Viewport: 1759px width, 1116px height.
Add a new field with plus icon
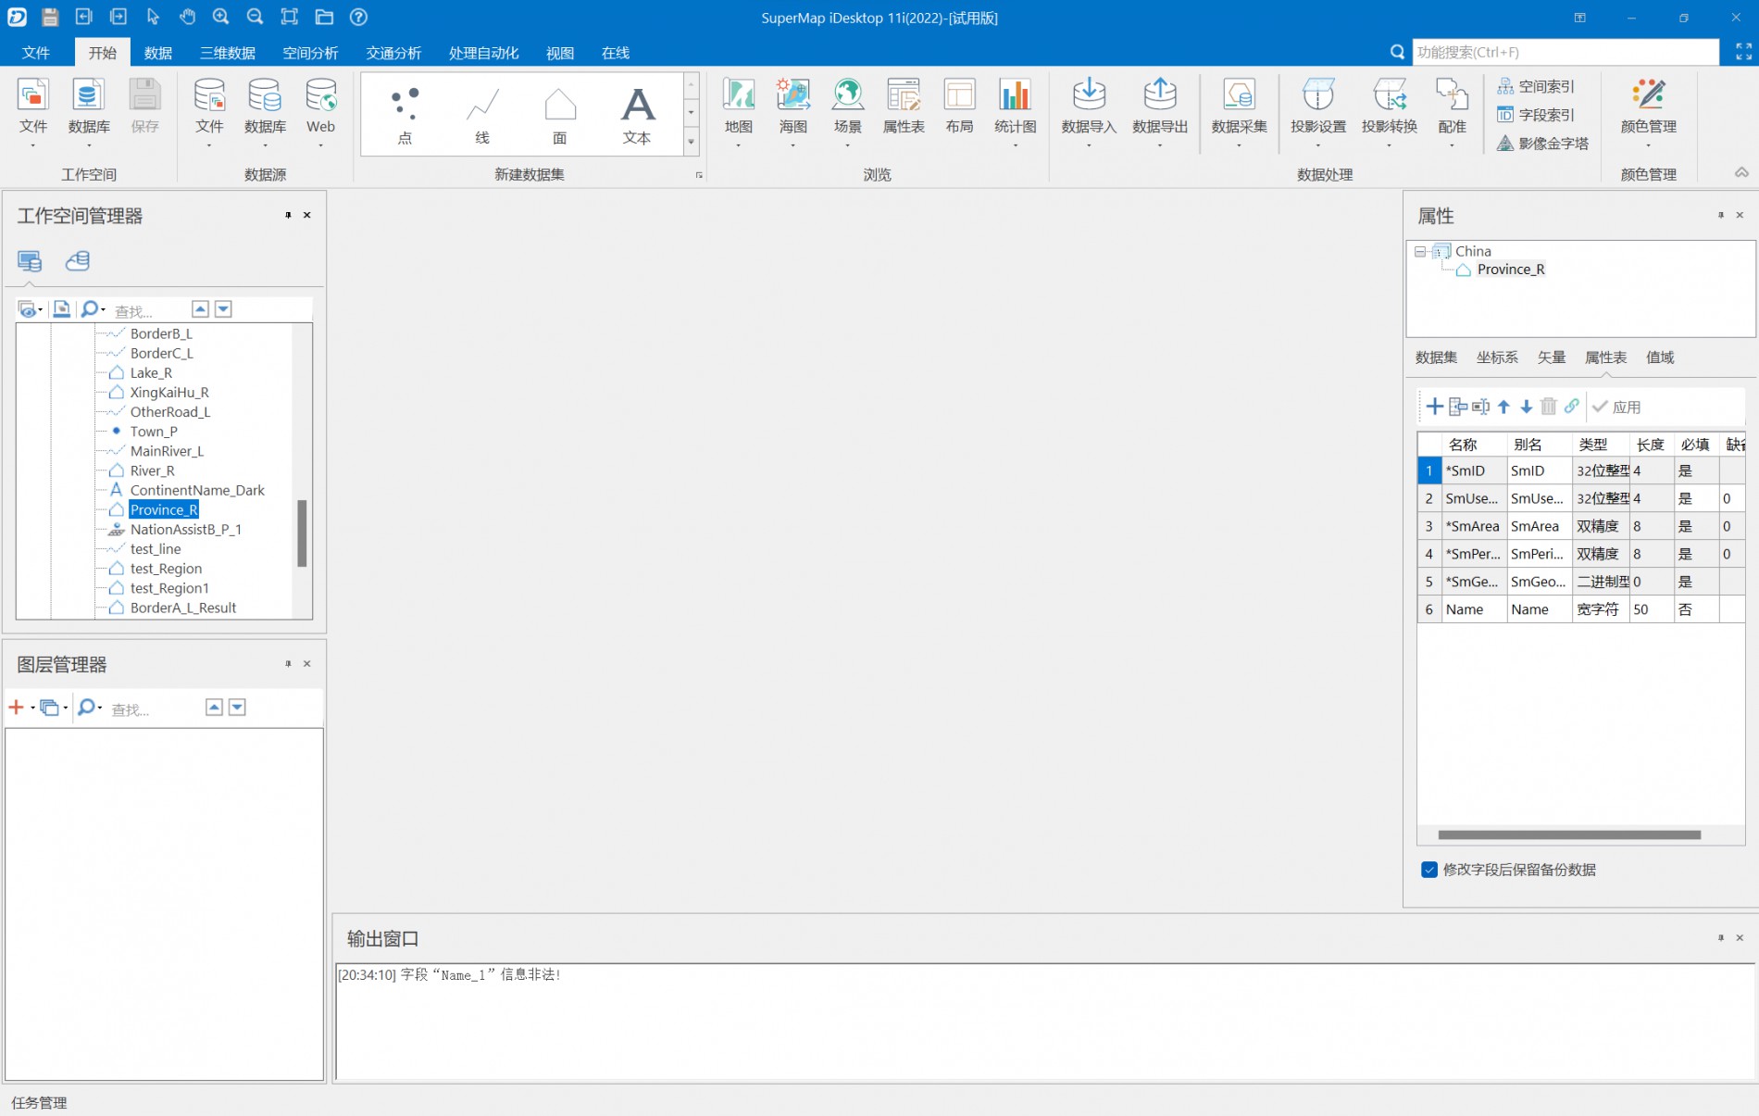(x=1434, y=407)
